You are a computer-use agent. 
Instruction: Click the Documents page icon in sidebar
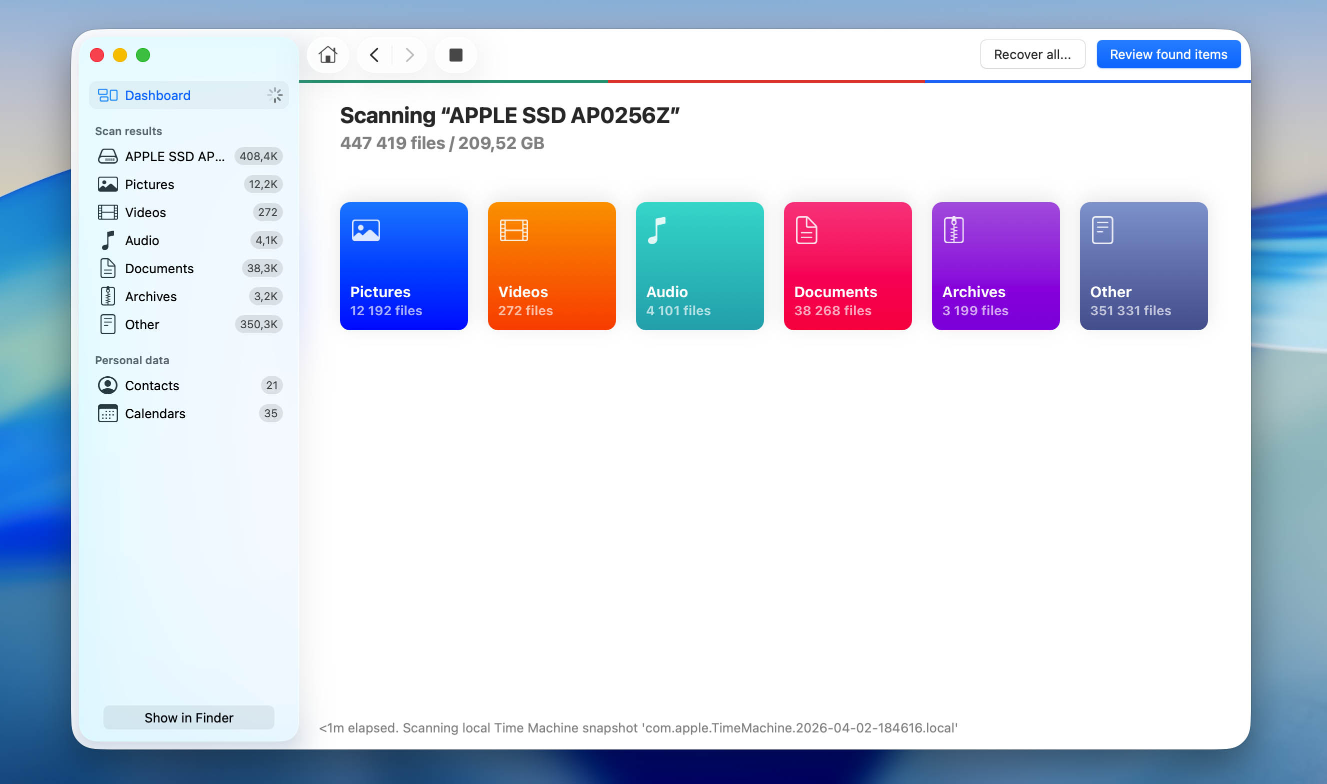coord(107,268)
